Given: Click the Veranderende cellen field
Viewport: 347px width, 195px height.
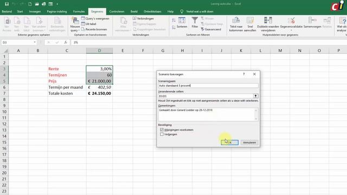Looking at the screenshot, I should [x=205, y=96].
